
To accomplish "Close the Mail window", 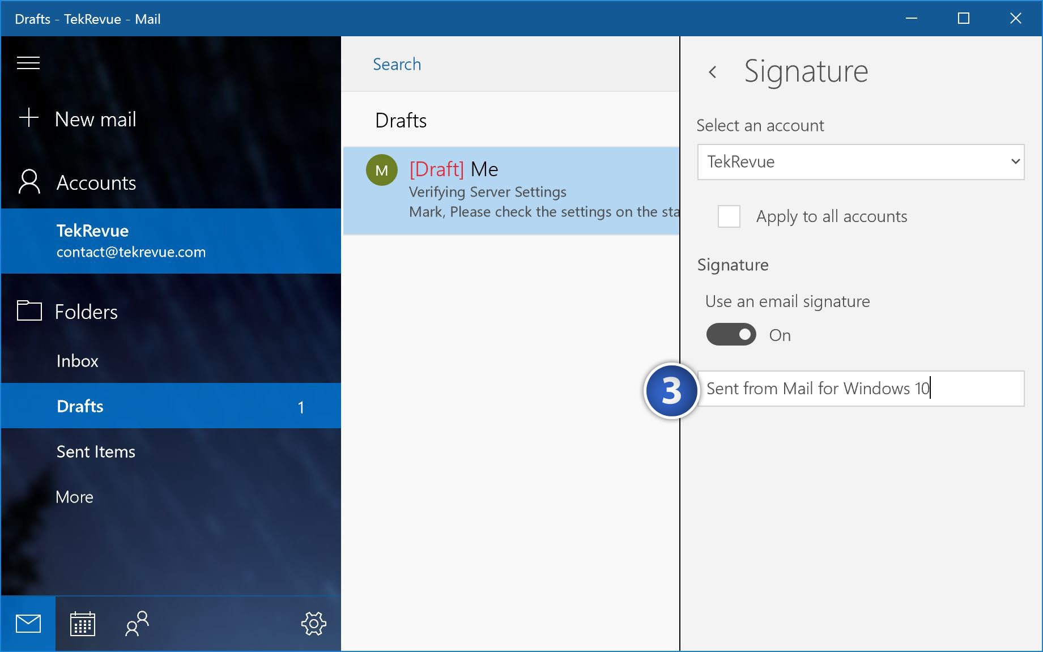I will [1015, 19].
